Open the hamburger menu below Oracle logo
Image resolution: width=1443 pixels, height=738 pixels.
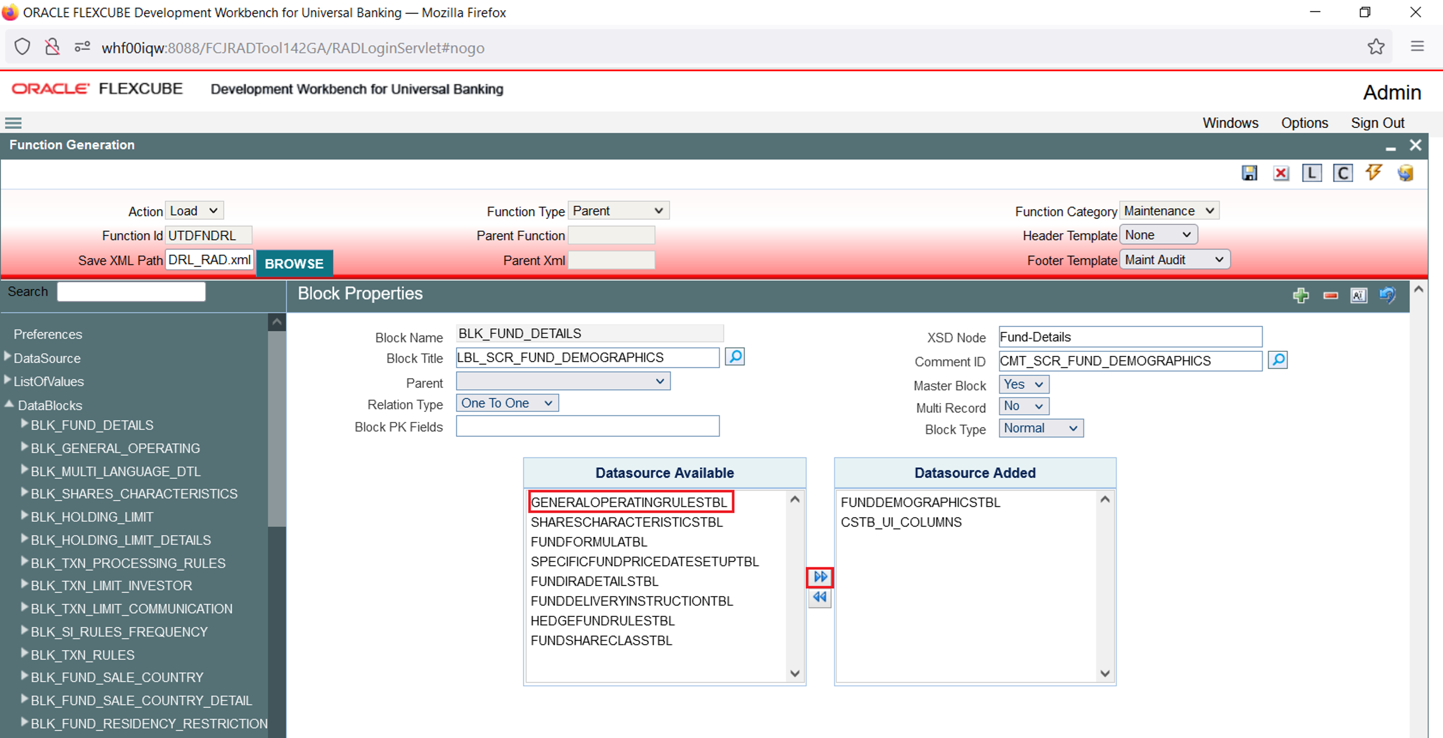pyautogui.click(x=13, y=123)
